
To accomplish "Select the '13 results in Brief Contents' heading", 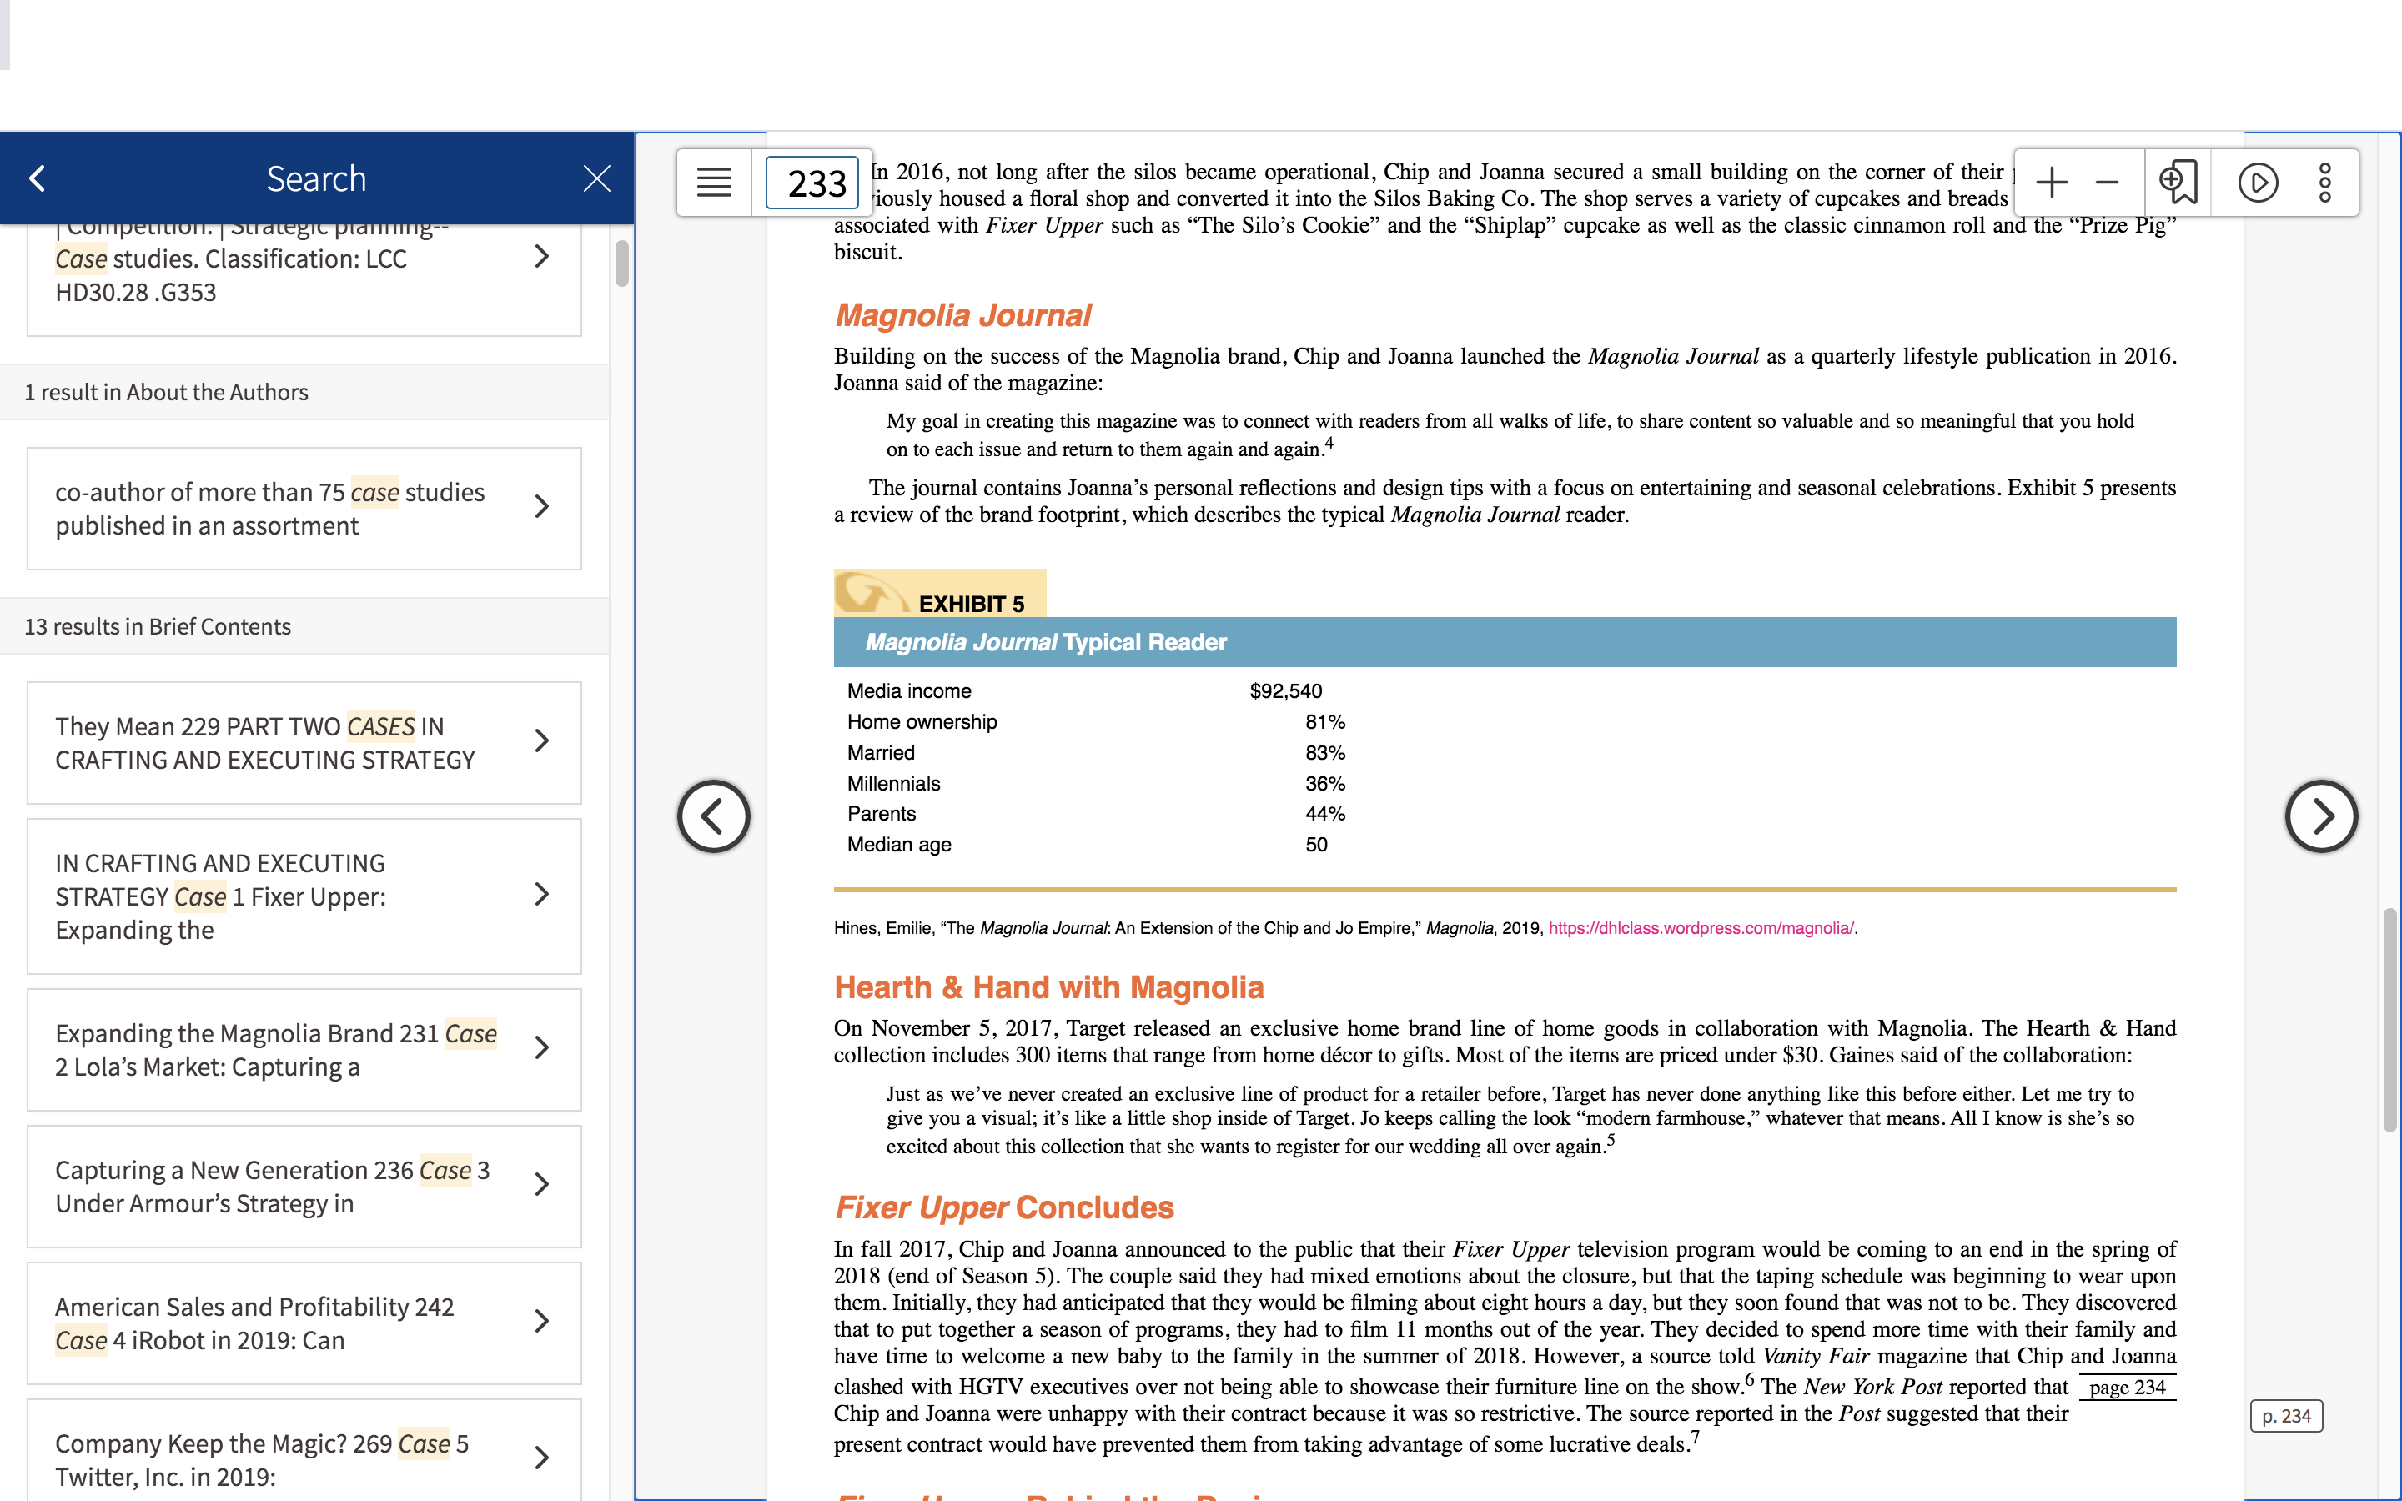I will 158,626.
